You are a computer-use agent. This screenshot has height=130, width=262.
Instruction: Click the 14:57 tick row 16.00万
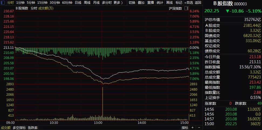click(x=233, y=119)
